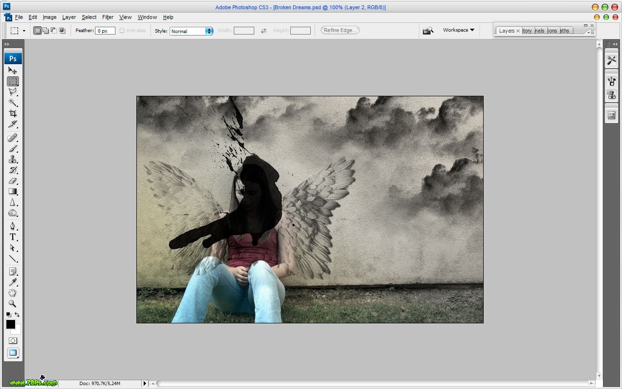
Task: Enable the 'Add to selection' mode
Action: pos(46,31)
